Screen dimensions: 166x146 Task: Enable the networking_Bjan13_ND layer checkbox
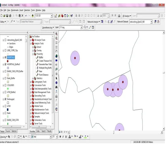click(5, 40)
